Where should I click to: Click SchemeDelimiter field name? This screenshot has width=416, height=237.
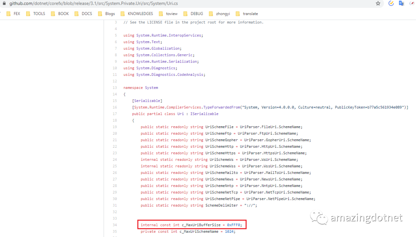pyautogui.click(x=221, y=205)
